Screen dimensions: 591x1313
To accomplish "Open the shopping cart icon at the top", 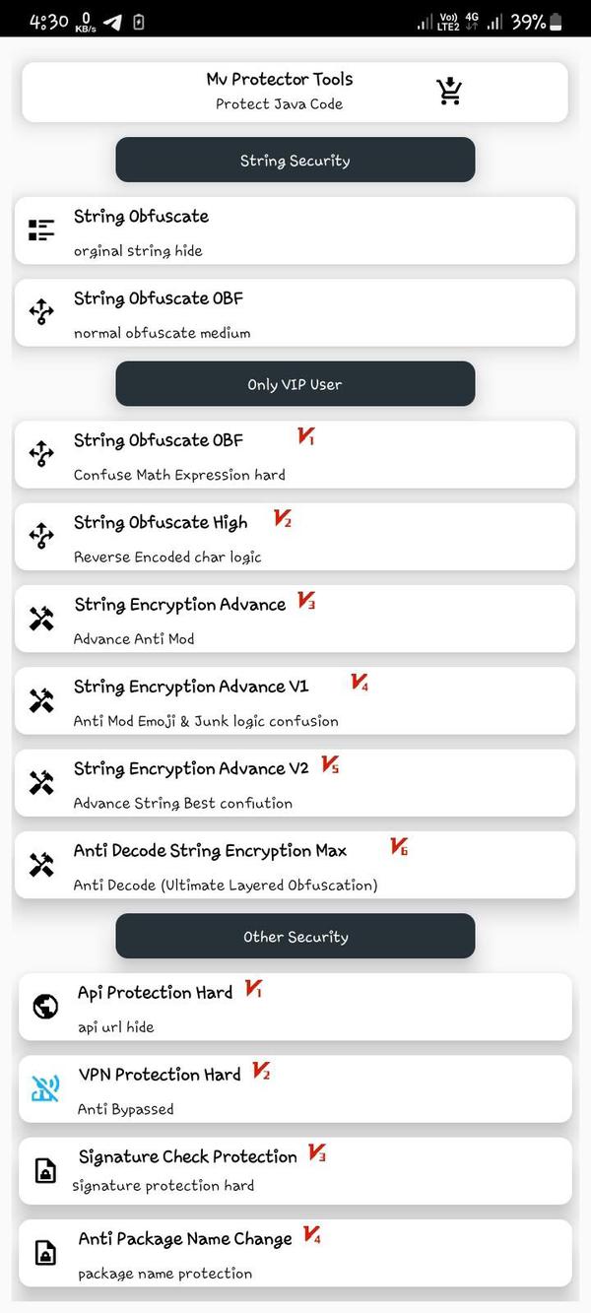I will [x=448, y=91].
